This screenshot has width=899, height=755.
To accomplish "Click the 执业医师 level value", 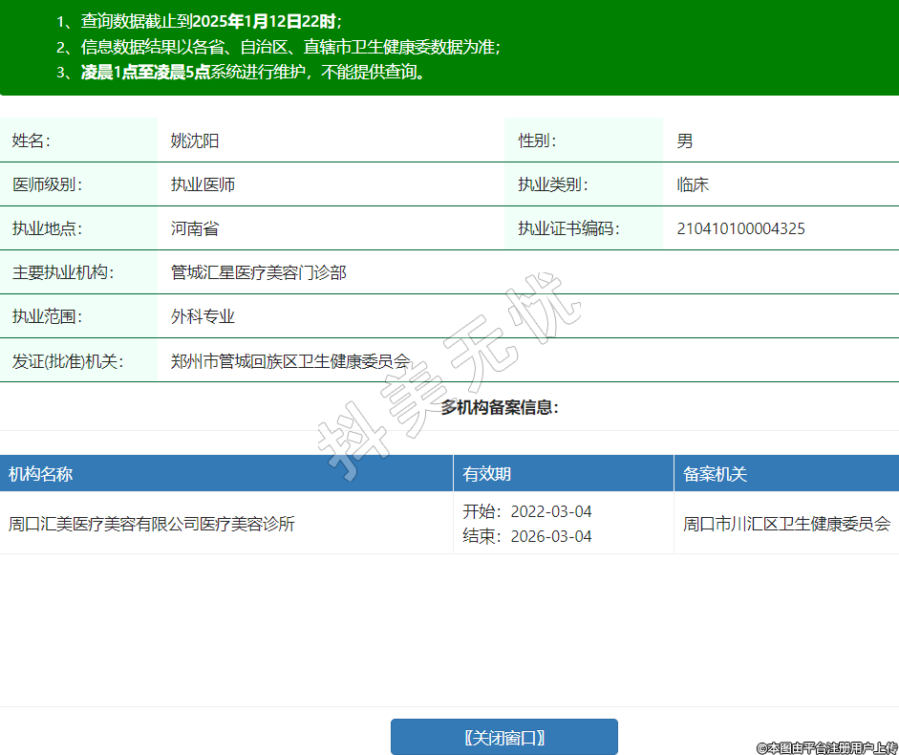I will [203, 184].
